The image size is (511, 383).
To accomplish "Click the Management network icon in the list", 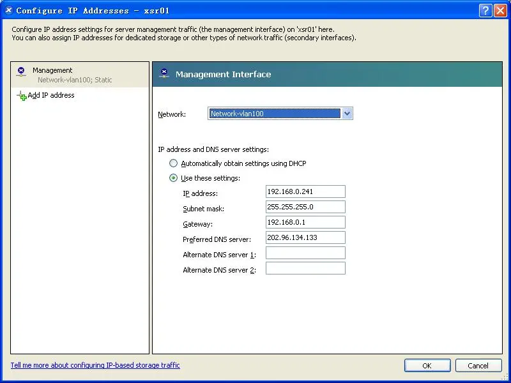I will click(x=21, y=71).
